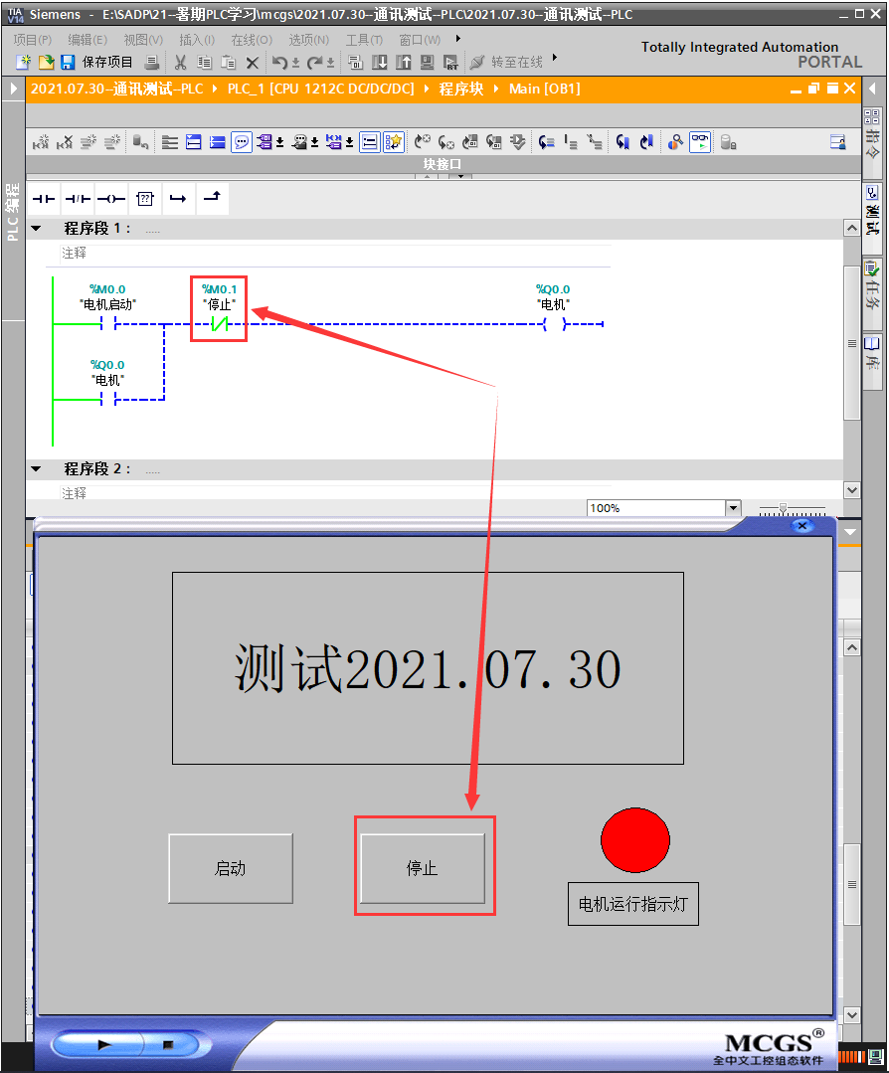
Task: Open absolute/symbolic operands dropdown arrow
Action: (x=279, y=142)
